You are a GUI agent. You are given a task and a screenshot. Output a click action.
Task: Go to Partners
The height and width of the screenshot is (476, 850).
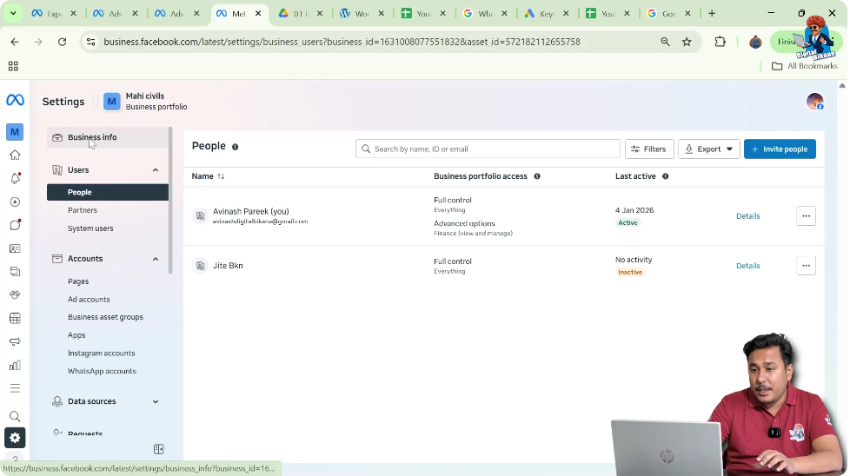[x=83, y=210]
